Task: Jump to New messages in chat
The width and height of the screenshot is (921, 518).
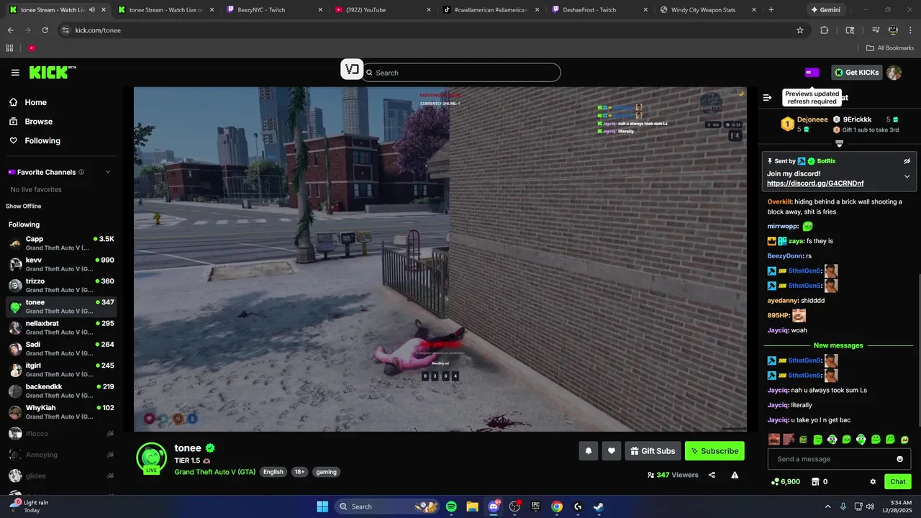Action: pyautogui.click(x=838, y=345)
